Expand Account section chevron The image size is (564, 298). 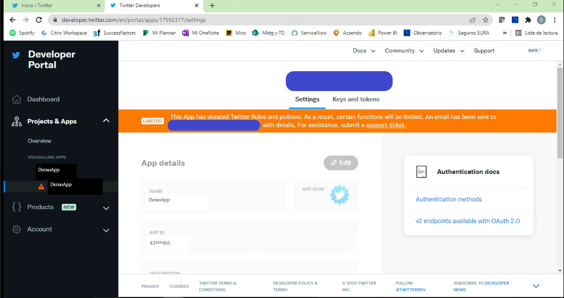click(x=106, y=230)
